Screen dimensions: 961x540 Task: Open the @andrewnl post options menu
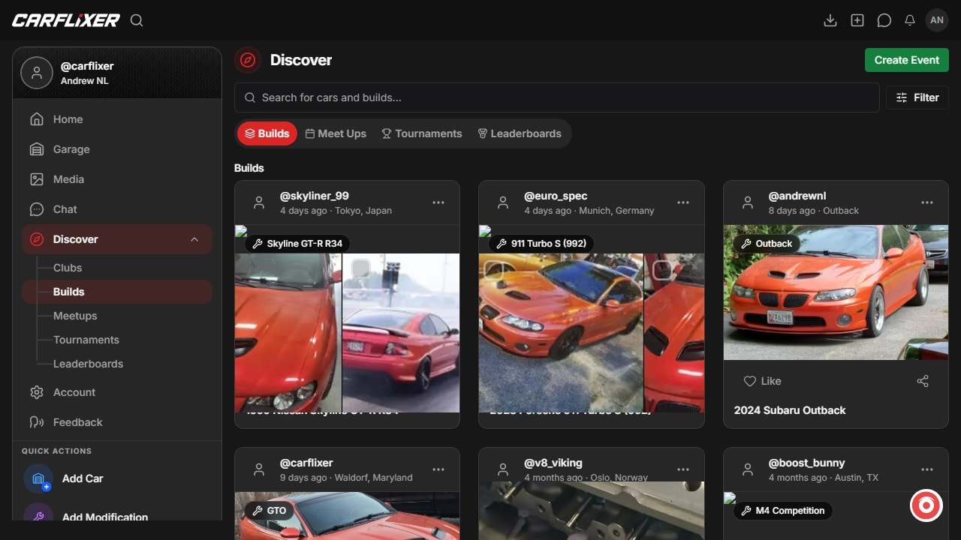click(x=927, y=202)
